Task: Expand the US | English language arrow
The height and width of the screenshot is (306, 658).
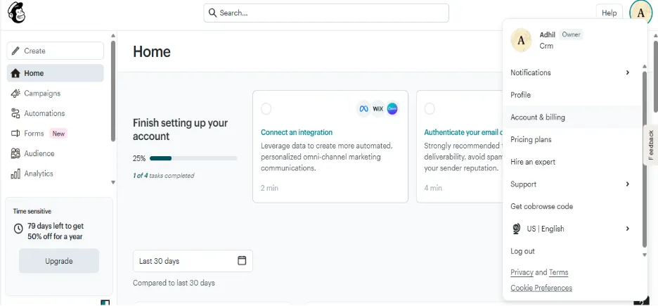Action: tap(628, 229)
